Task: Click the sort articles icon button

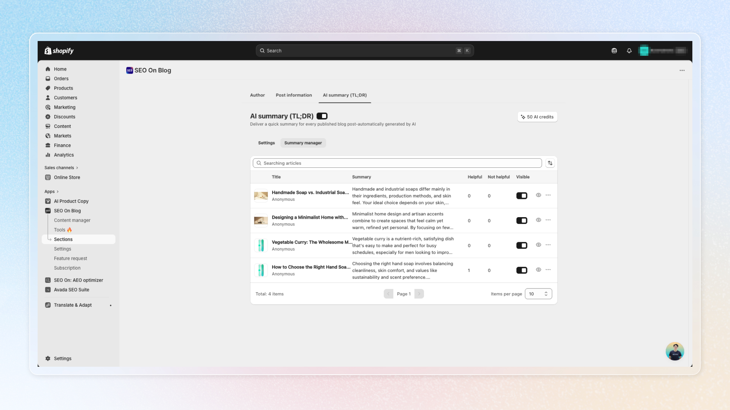Action: (x=550, y=163)
